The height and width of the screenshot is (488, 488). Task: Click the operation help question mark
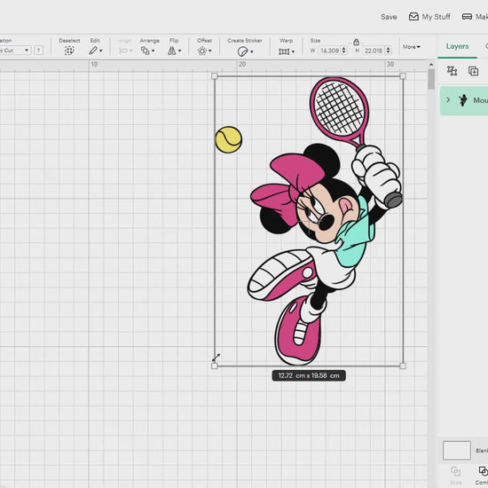tap(38, 50)
